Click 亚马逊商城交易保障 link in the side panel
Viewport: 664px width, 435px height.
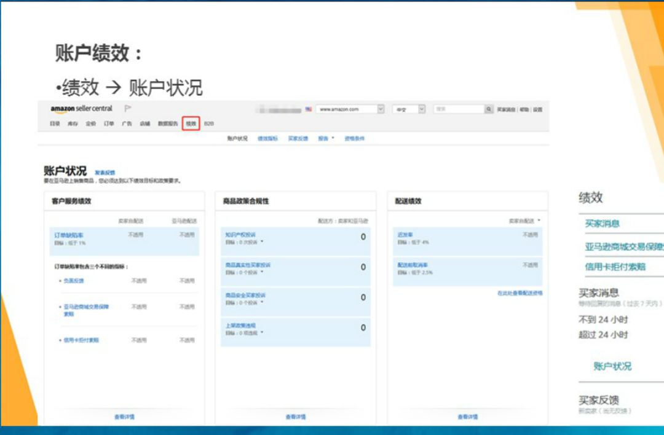click(x=624, y=247)
